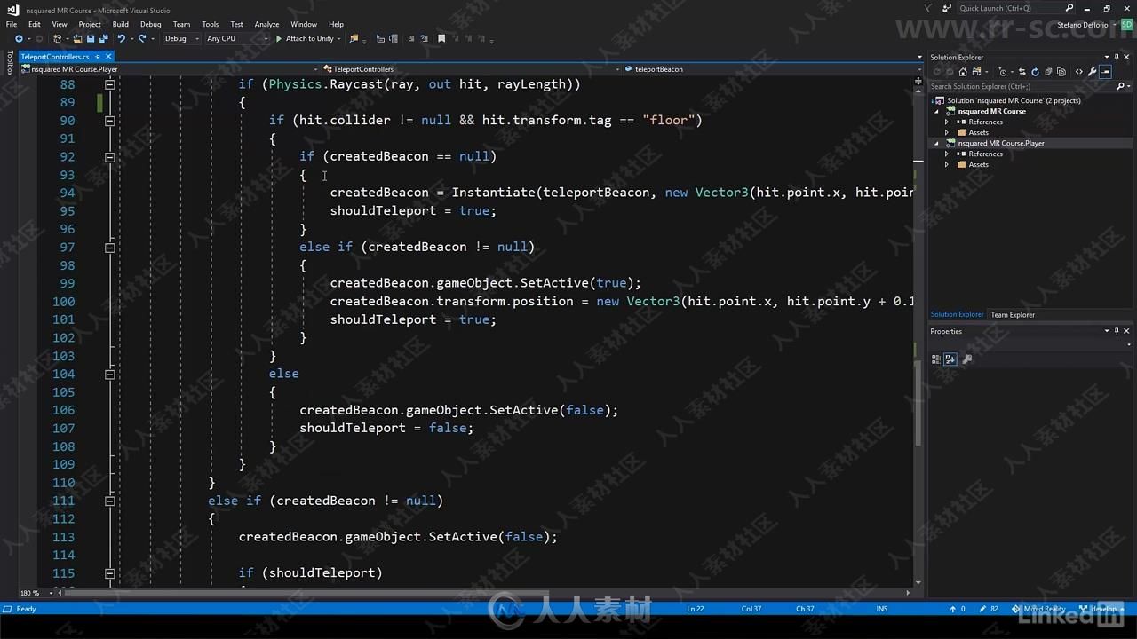Expand Assets under nsquared MR Course.Player
Image resolution: width=1137 pixels, height=639 pixels.
[x=947, y=164]
